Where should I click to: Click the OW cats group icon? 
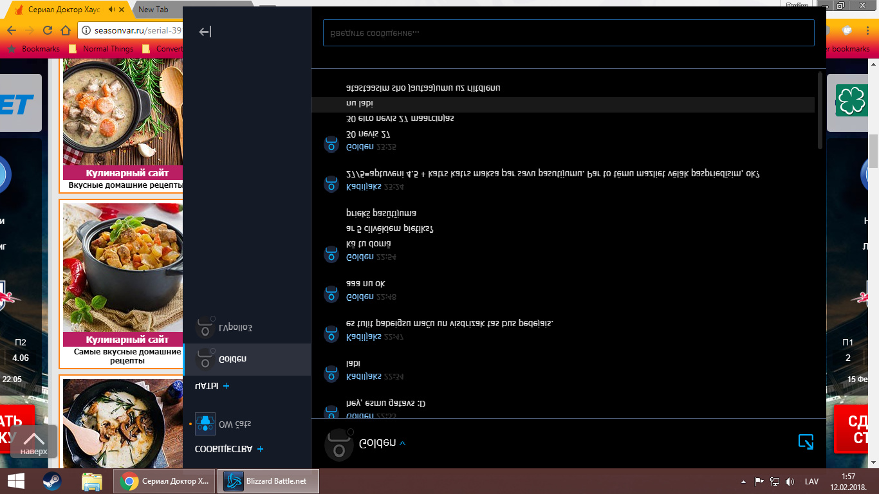[x=205, y=423]
